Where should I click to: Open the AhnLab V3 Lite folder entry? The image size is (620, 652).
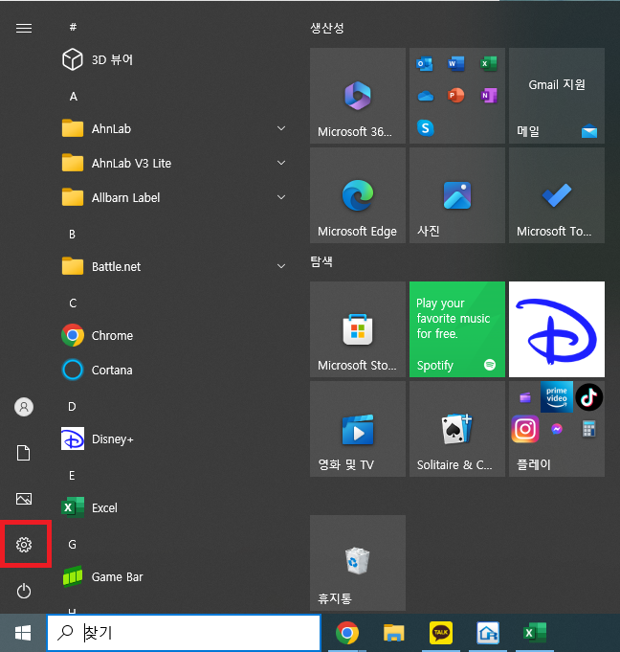[172, 163]
